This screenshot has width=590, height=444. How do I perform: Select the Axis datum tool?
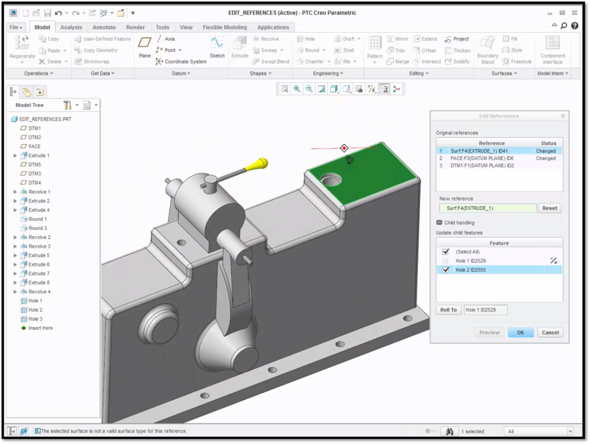(165, 39)
